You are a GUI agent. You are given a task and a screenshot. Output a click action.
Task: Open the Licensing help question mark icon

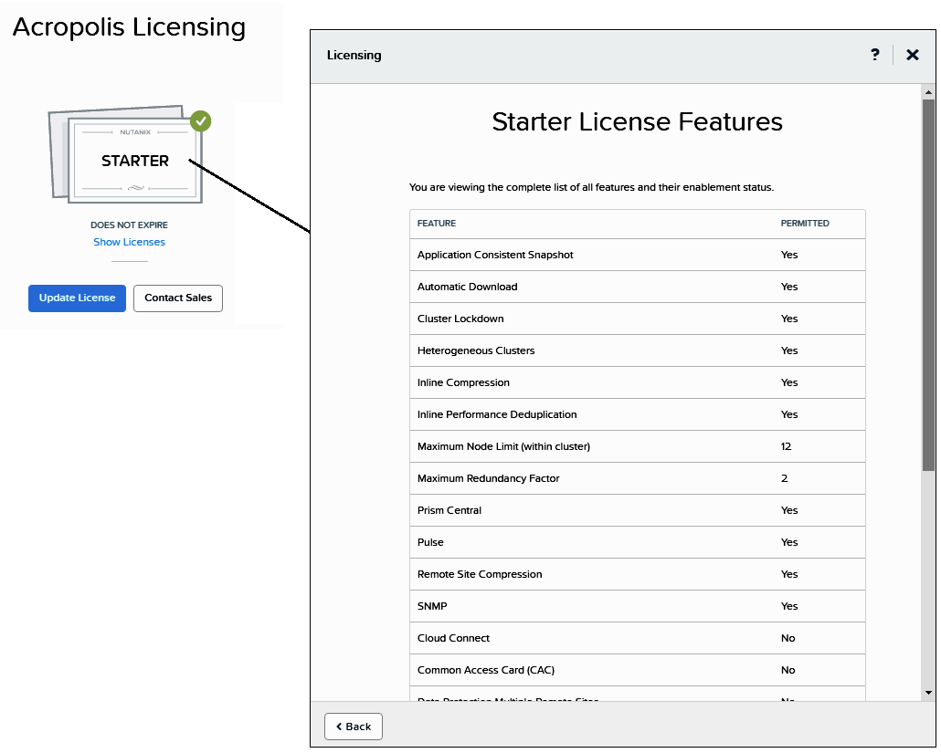click(x=875, y=55)
